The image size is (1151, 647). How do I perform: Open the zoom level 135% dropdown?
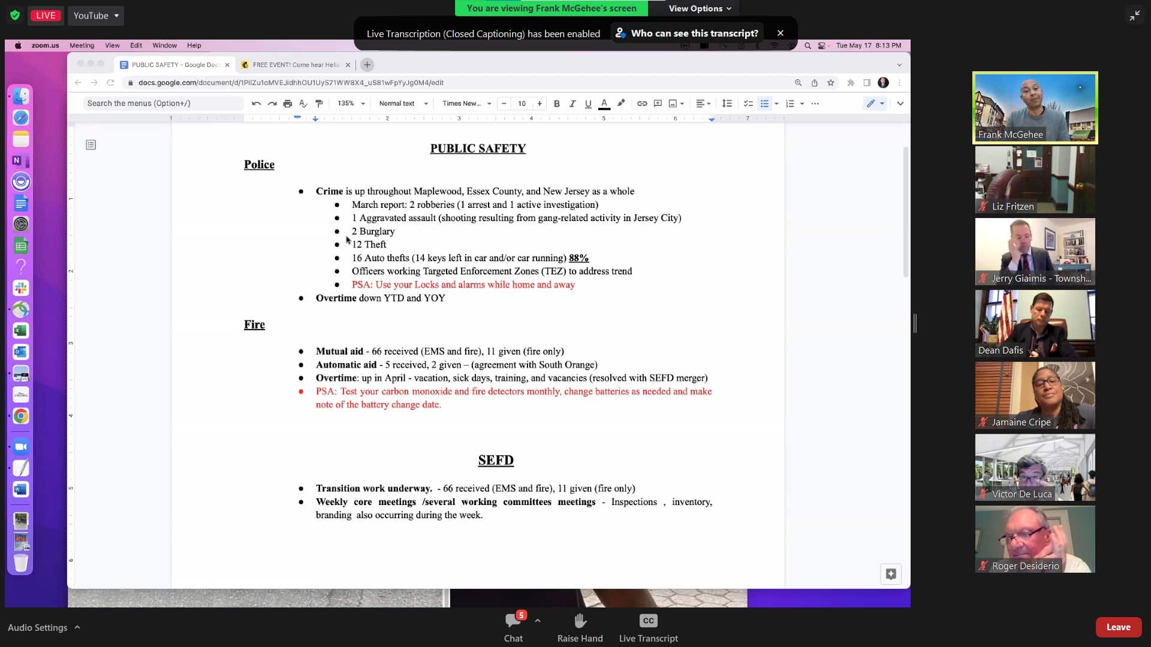(351, 104)
